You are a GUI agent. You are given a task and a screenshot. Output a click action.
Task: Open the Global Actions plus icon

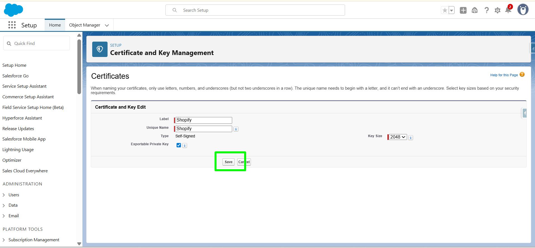463,10
